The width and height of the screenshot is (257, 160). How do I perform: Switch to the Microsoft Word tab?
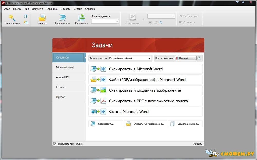point(69,67)
